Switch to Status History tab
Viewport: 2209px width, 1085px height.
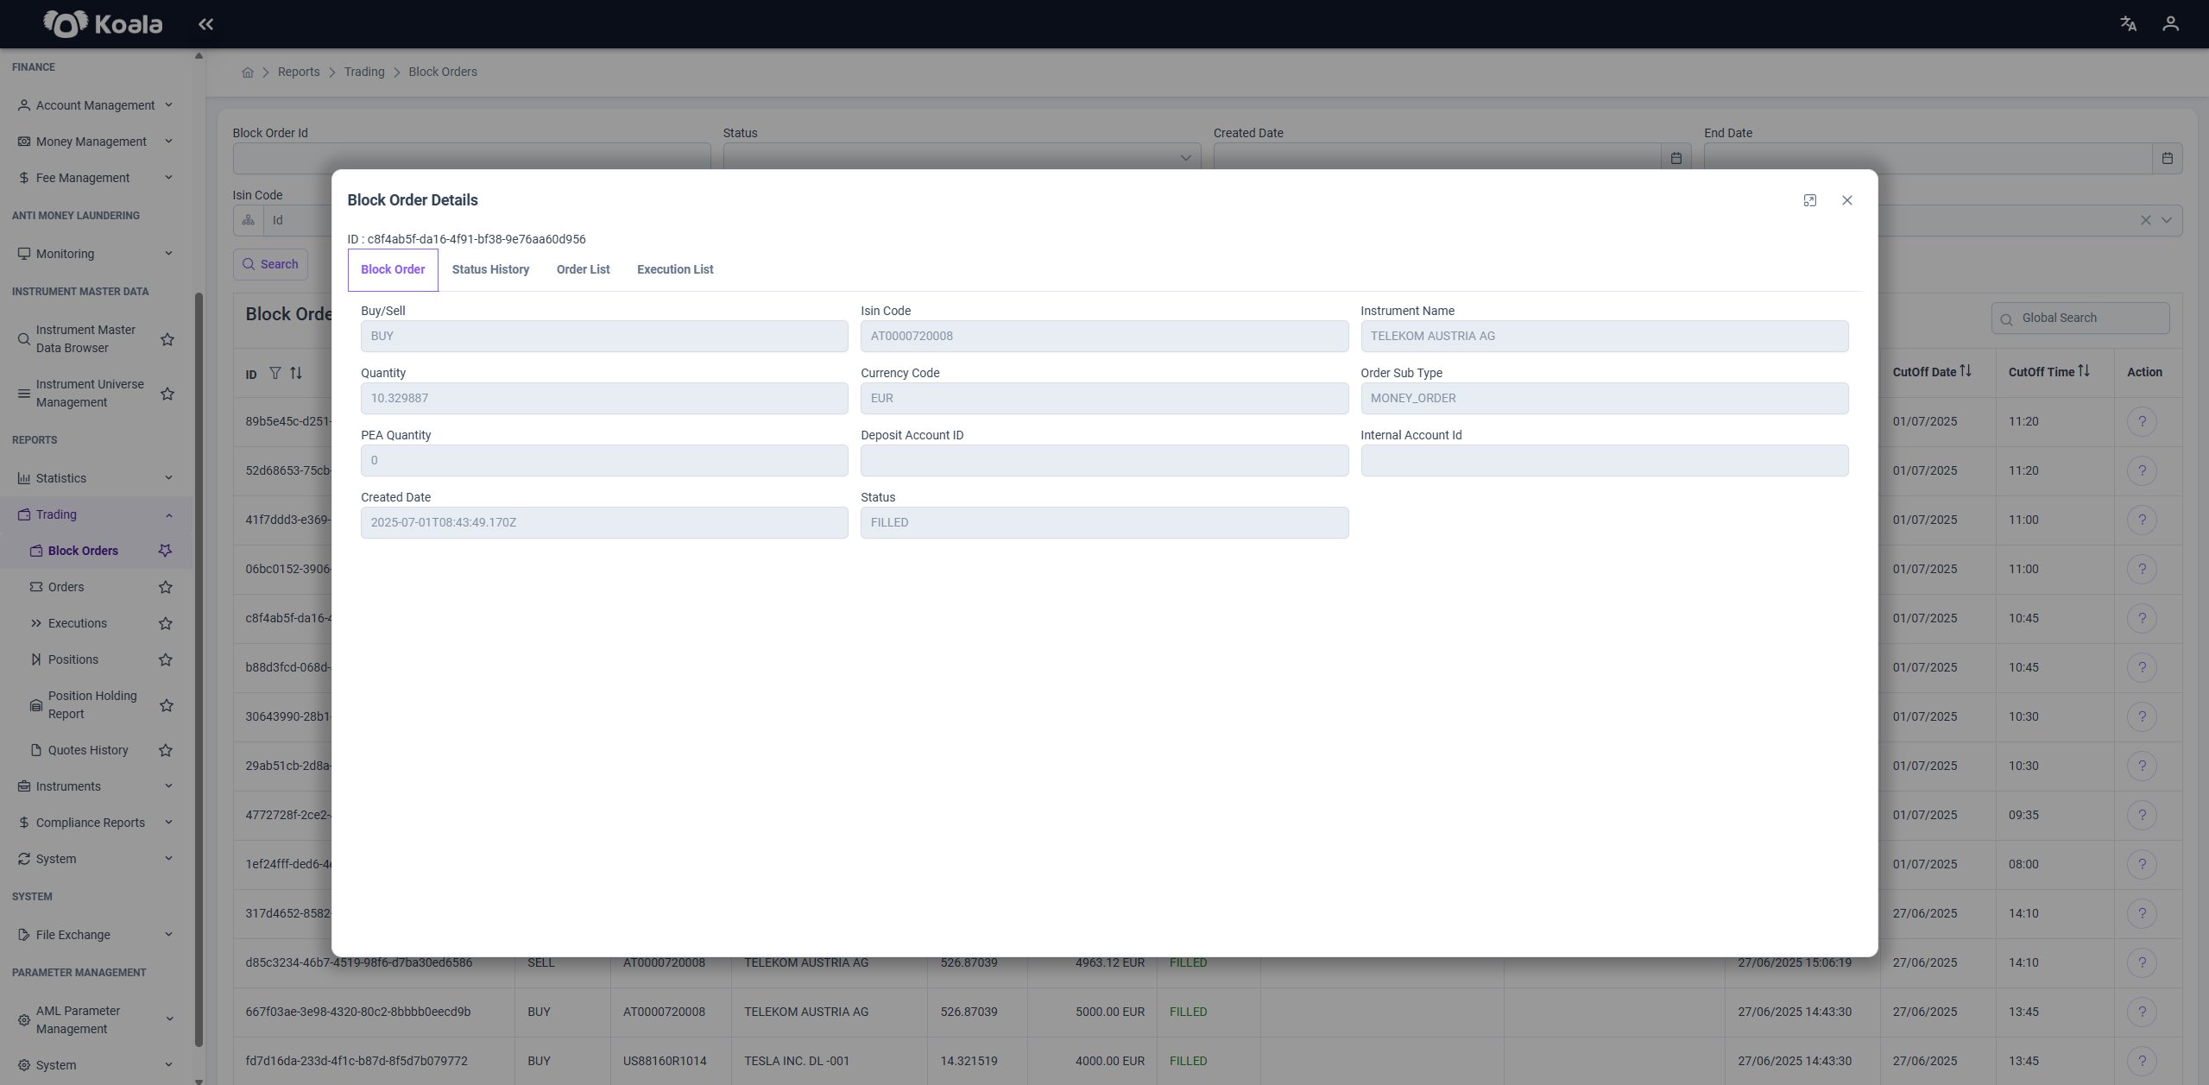coord(490,269)
